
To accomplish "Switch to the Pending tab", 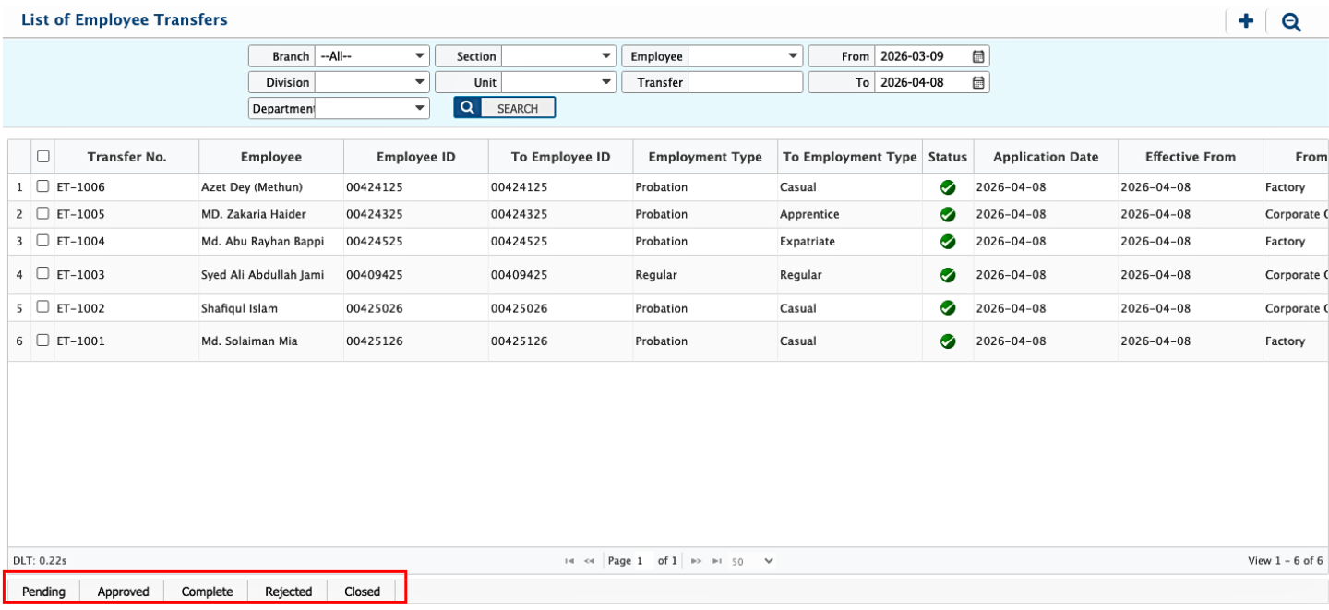I will click(43, 592).
